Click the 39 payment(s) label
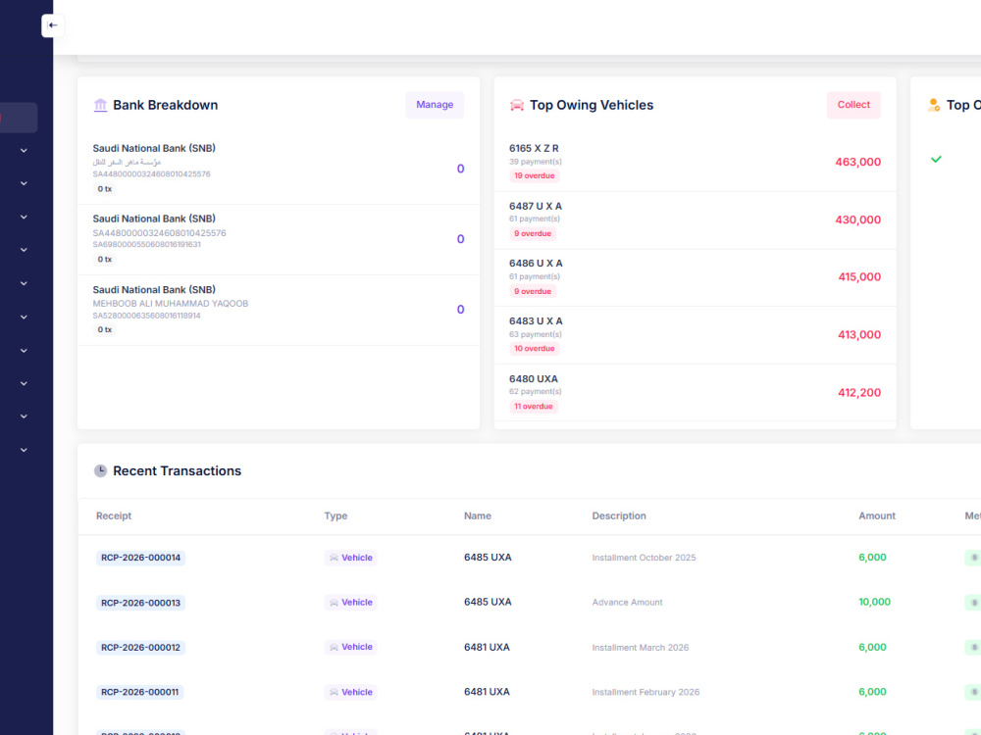 [x=536, y=162]
